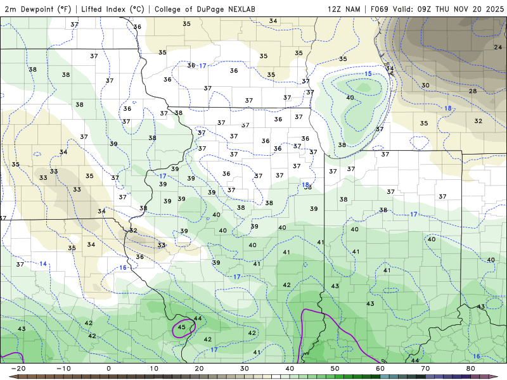Click the 80 label on the color scale
The image size is (507, 380).
point(471,369)
